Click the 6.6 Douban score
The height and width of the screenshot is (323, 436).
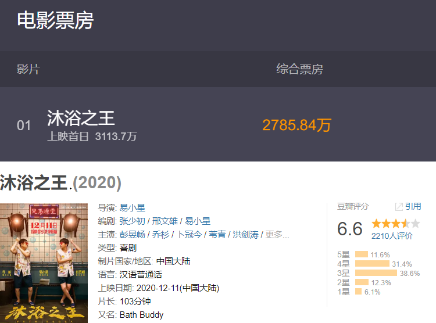tap(350, 229)
